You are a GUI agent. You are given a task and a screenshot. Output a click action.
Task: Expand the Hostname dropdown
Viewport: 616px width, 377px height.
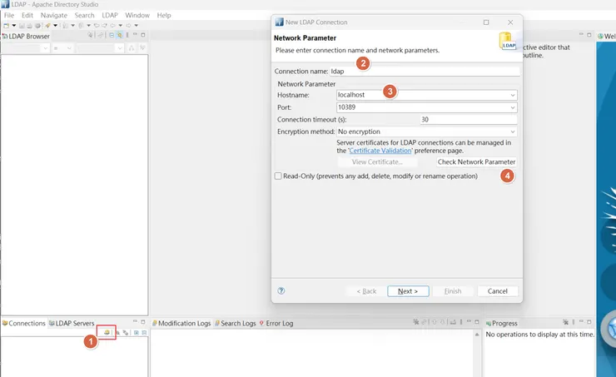(x=512, y=95)
